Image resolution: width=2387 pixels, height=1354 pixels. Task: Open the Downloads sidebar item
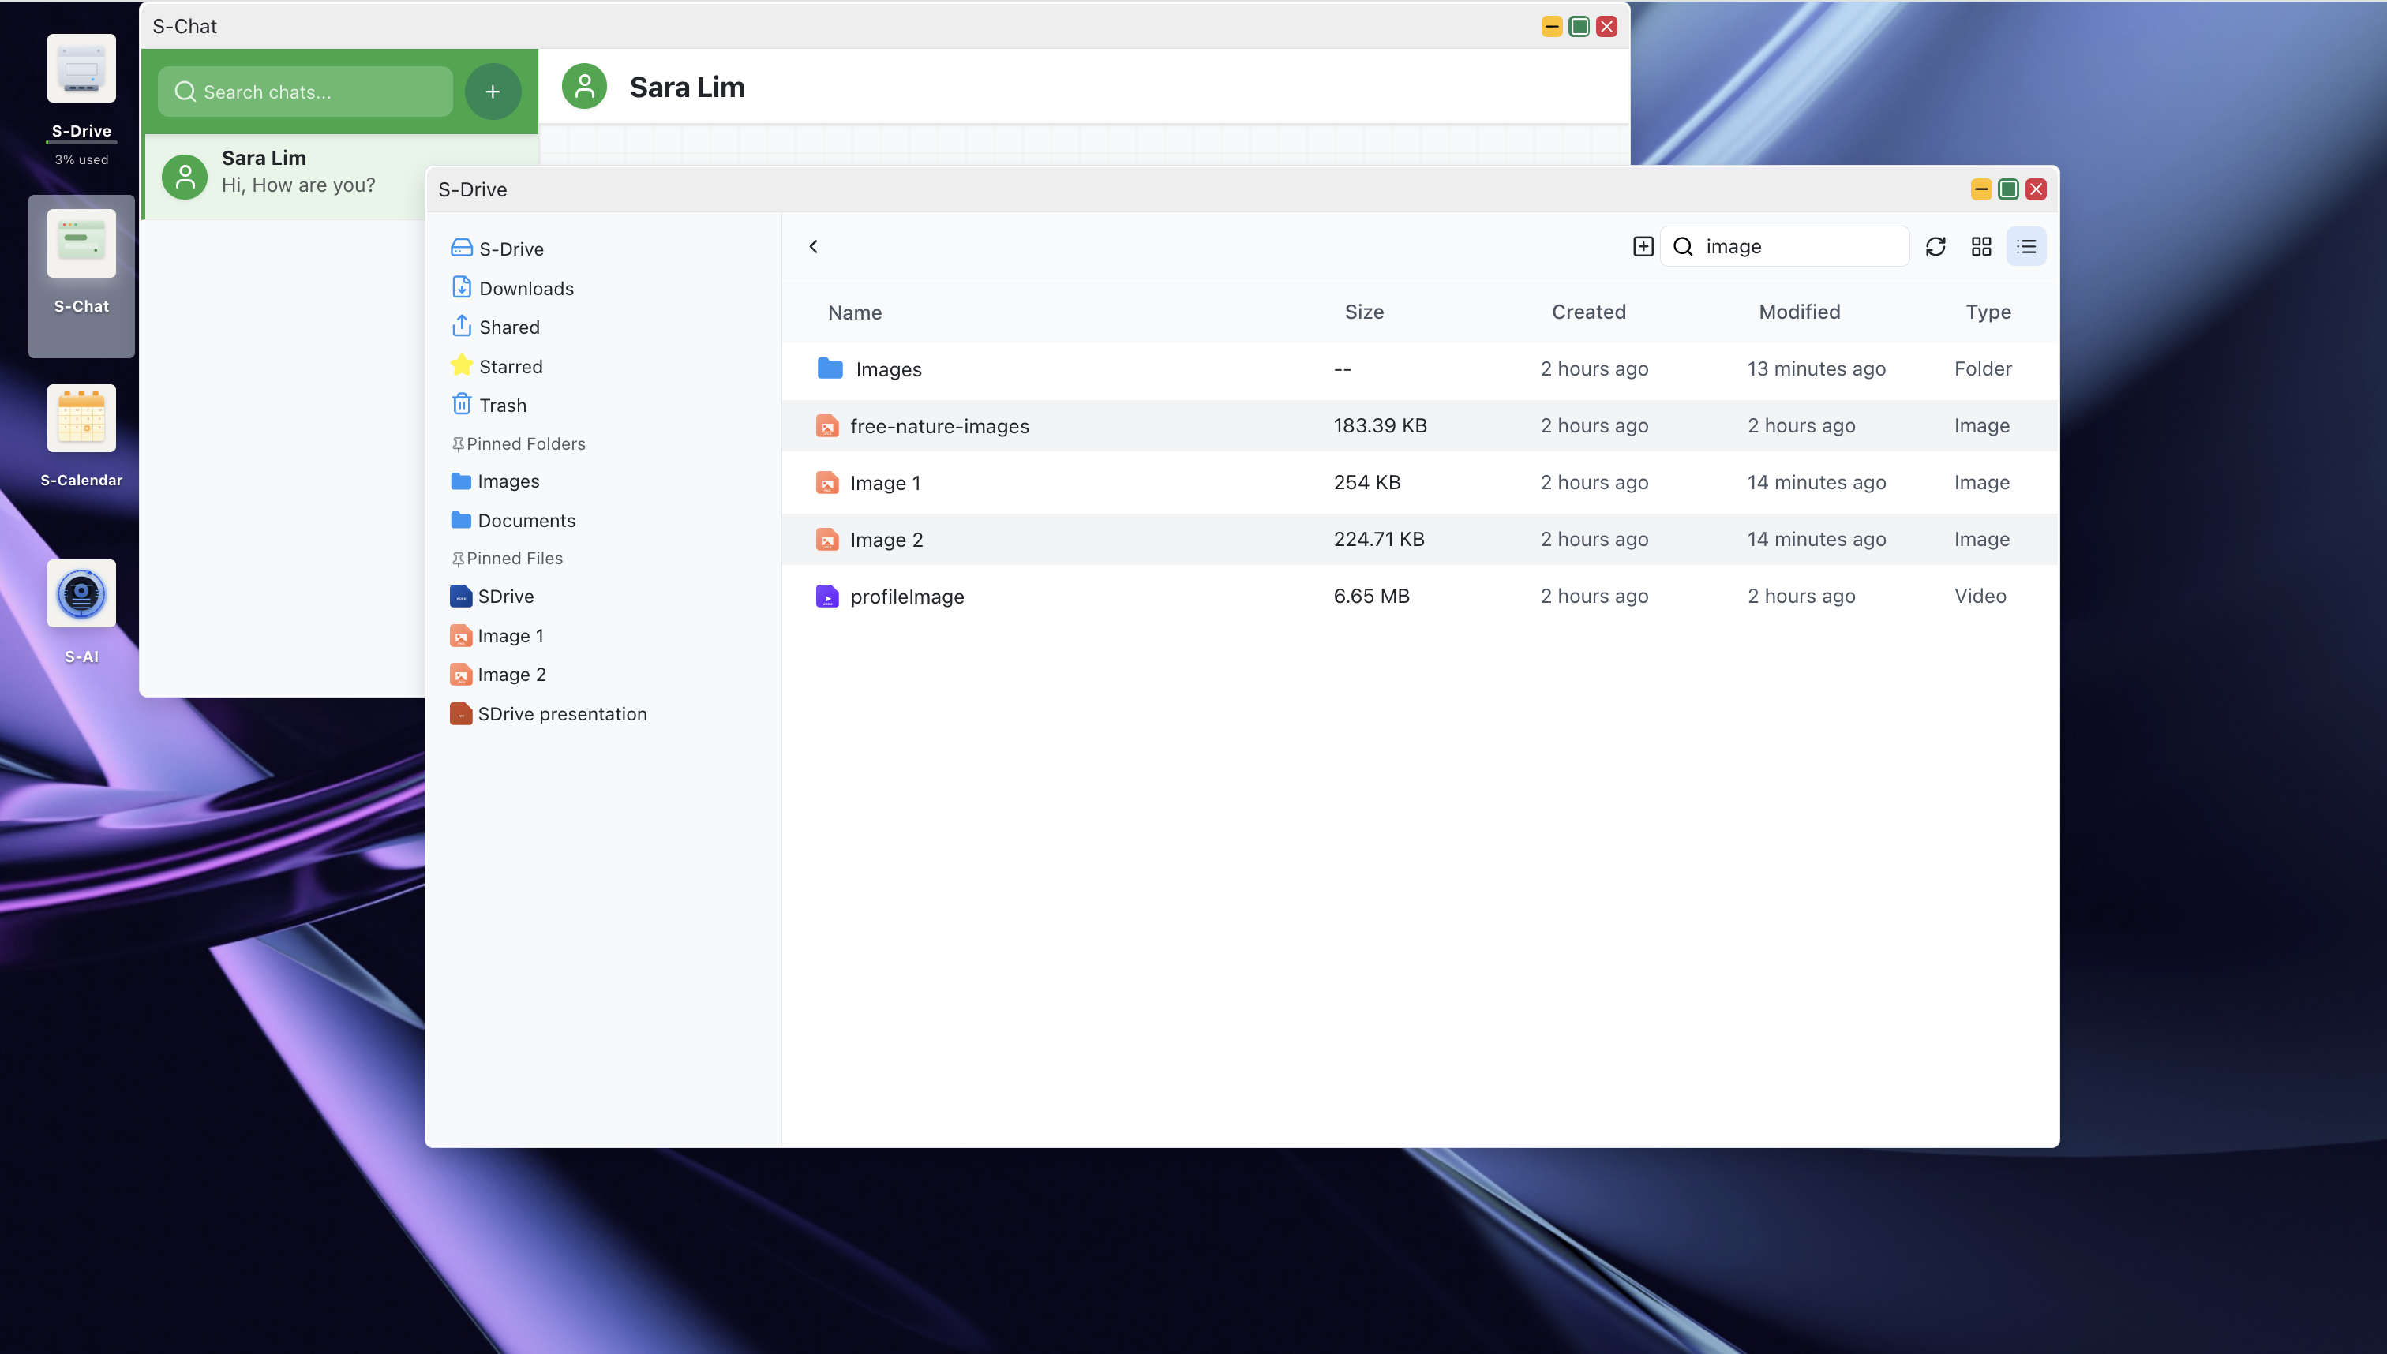click(526, 288)
